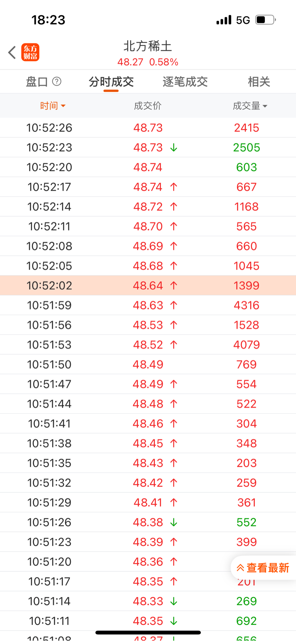Switch to the 盘口 tab
Viewport: 296px width, 641px height.
pos(37,82)
